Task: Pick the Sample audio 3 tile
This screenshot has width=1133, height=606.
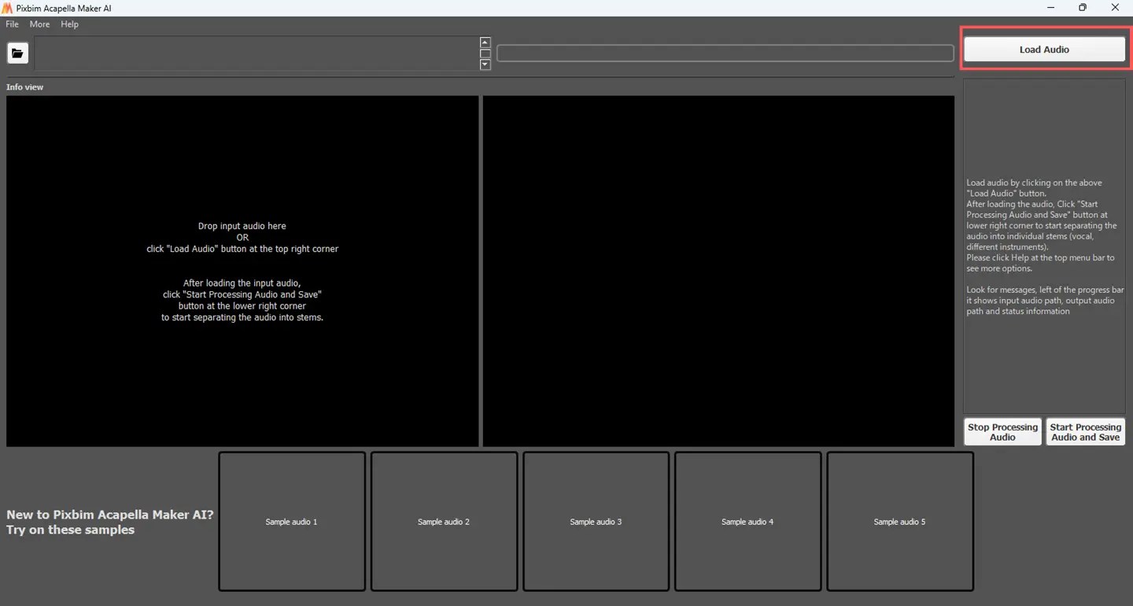Action: [x=596, y=521]
